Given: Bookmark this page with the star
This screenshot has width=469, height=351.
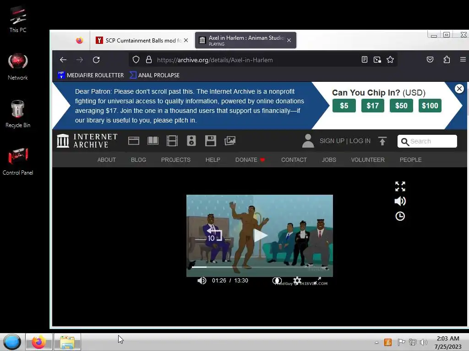Looking at the screenshot, I should click(x=390, y=60).
